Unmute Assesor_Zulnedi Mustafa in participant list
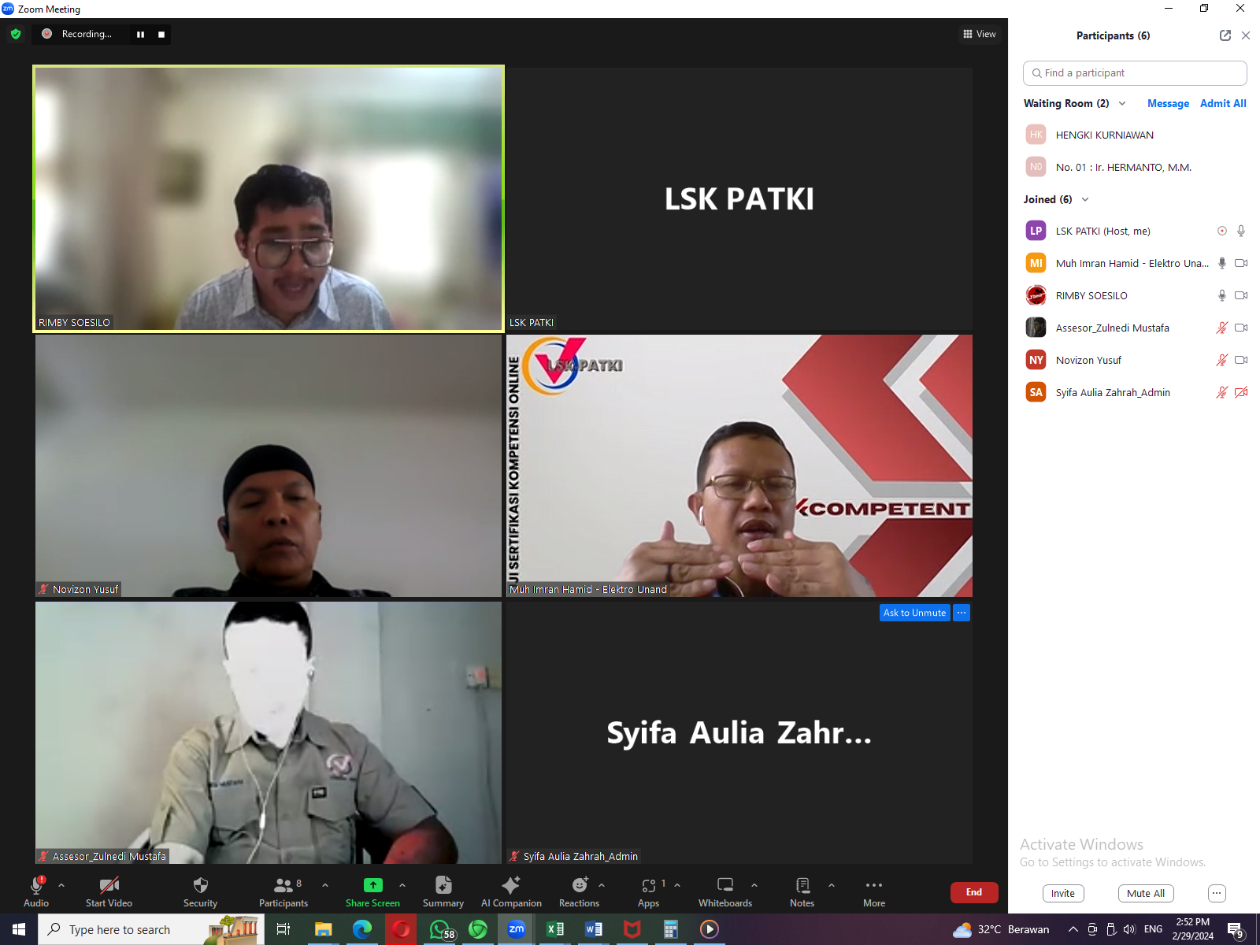Image resolution: width=1260 pixels, height=945 pixels. [1222, 328]
